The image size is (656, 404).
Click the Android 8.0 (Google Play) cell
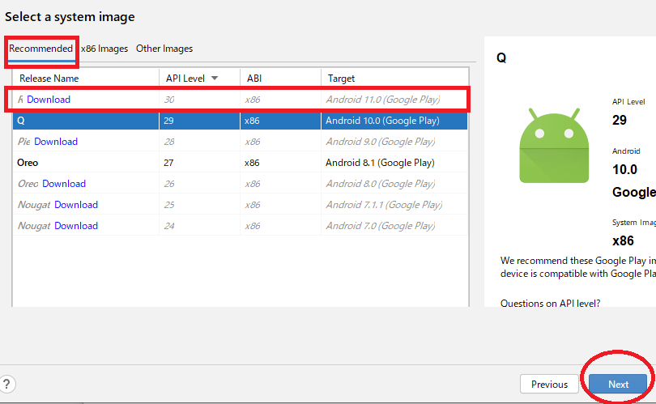pyautogui.click(x=381, y=184)
